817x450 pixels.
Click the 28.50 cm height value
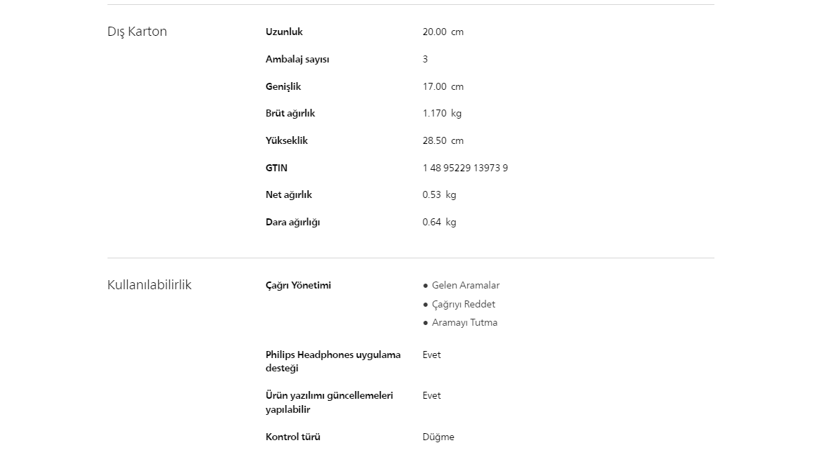click(x=443, y=140)
